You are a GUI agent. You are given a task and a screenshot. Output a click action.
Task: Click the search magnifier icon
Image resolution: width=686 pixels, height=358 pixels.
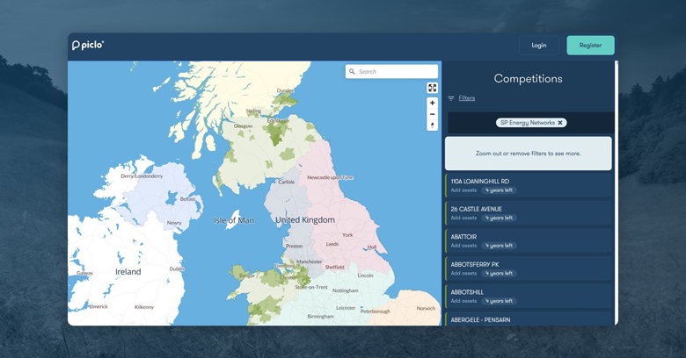coord(353,72)
